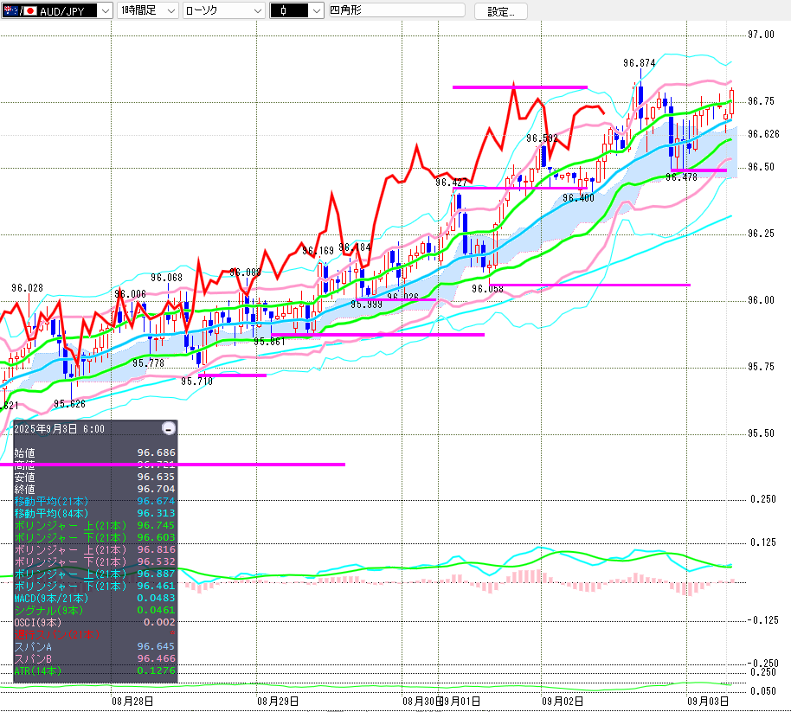The width and height of the screenshot is (791, 712).
Task: Select the Bollinger upper row valued 96.887
Action: click(x=95, y=574)
